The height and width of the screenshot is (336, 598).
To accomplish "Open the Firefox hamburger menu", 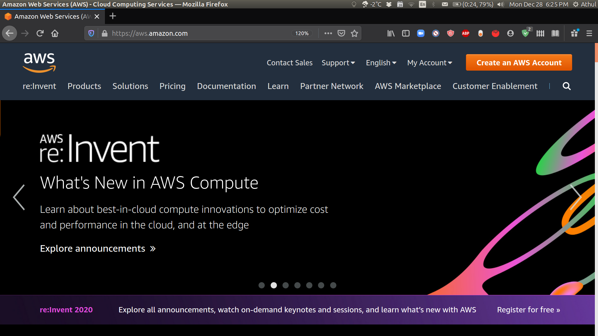I will point(589,33).
